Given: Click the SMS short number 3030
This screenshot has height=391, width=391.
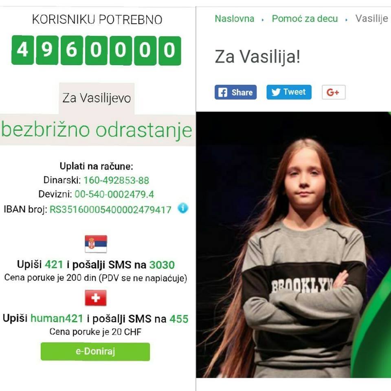Looking at the screenshot, I should pos(162,265).
